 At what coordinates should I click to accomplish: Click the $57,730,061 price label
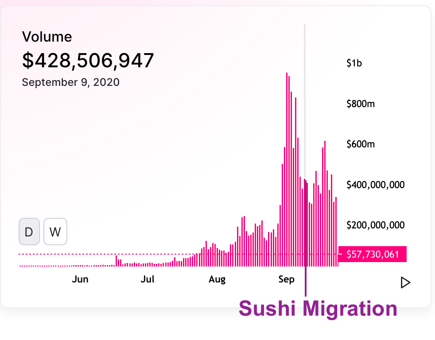click(372, 254)
